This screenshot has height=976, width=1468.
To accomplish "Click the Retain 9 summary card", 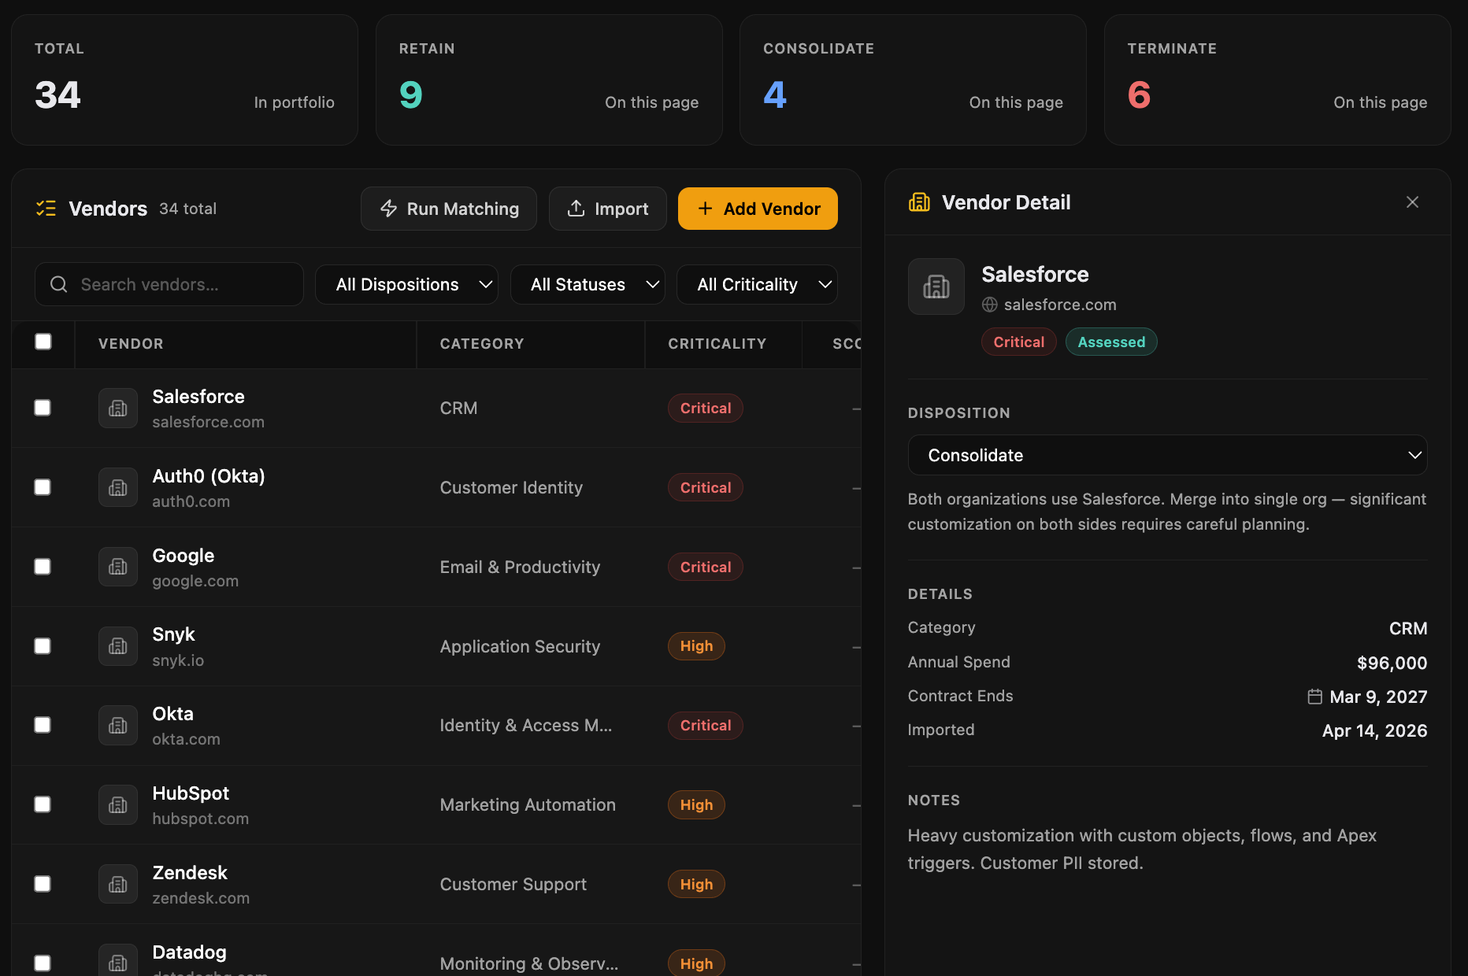I will click(549, 79).
